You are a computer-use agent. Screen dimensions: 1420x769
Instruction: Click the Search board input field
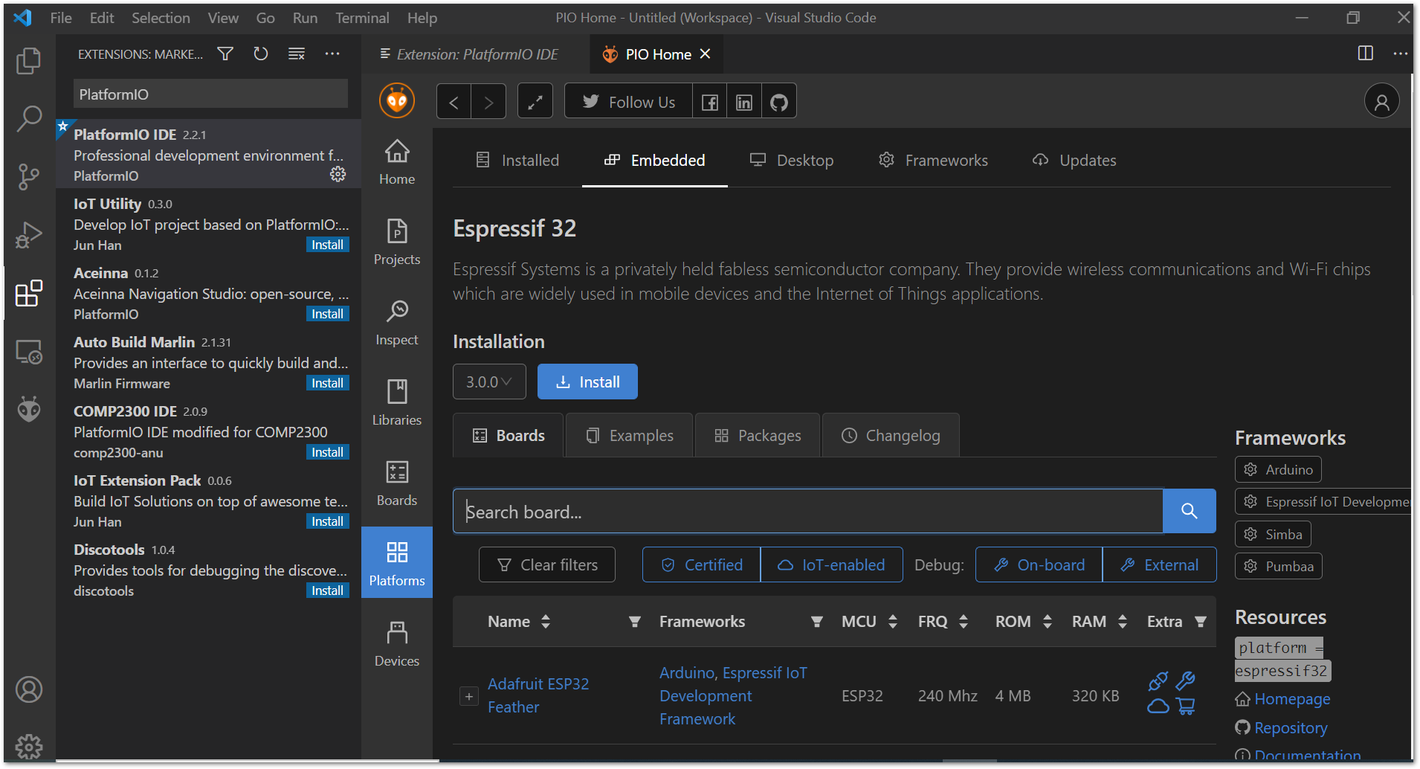click(808, 511)
